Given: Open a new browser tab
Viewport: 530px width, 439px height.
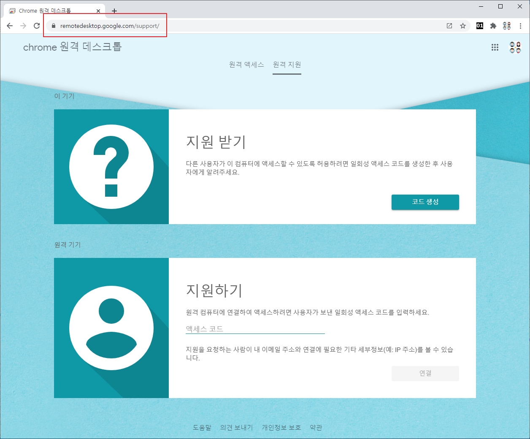Looking at the screenshot, I should click(114, 11).
